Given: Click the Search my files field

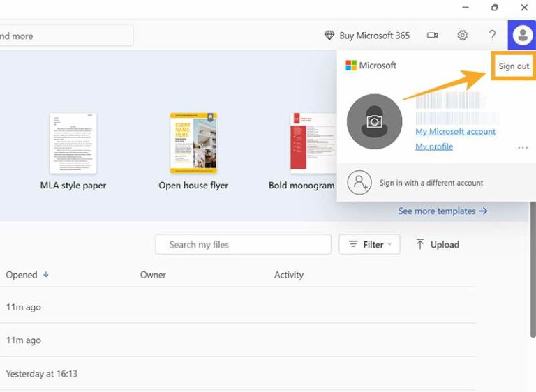Looking at the screenshot, I should 243,244.
